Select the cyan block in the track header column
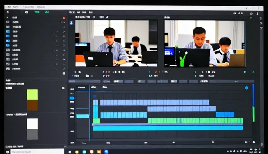Screen dimensions: 268x154 pyautogui.click(x=82, y=116)
